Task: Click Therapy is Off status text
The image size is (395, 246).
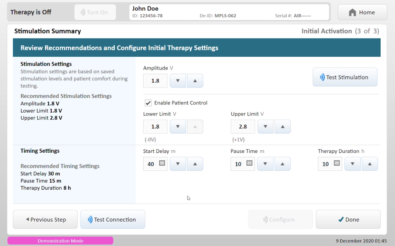Action: tap(31, 12)
